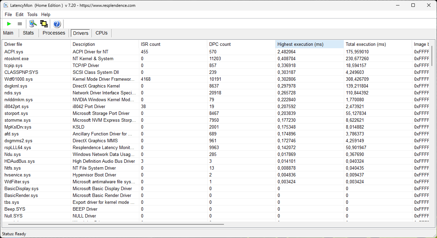This screenshot has width=437, height=238.
Task: Click the total execution value 308,426709
Action: click(x=357, y=79)
